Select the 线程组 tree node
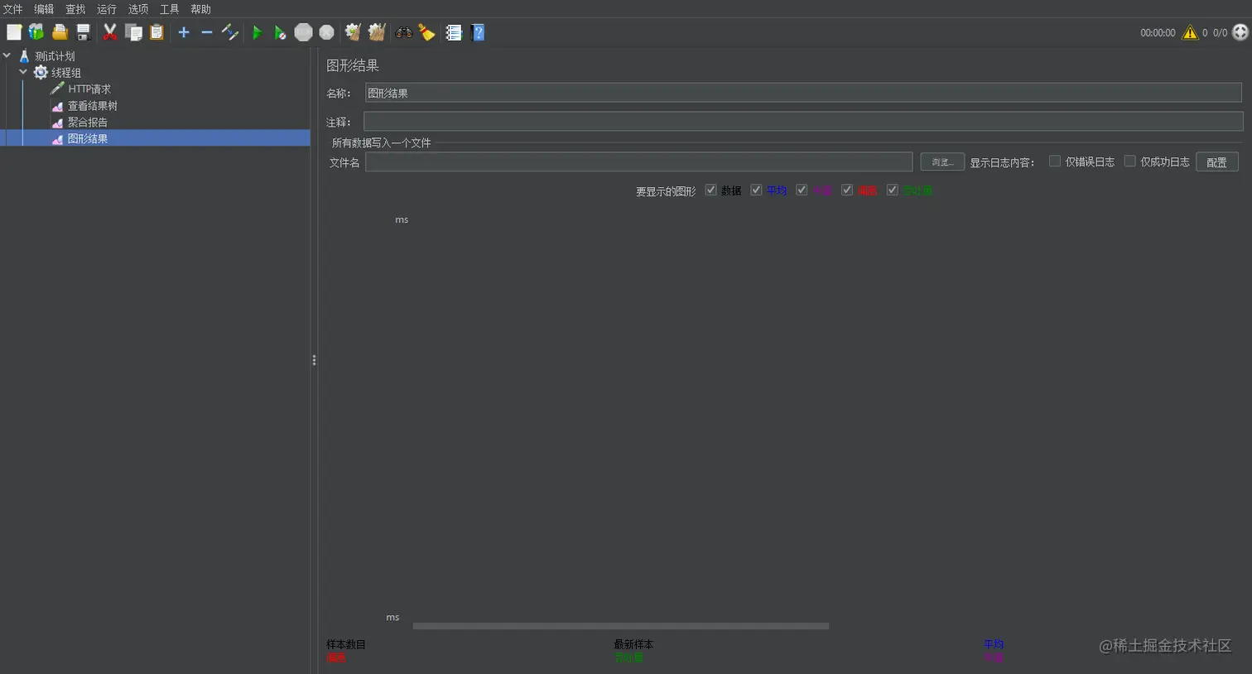 pyautogui.click(x=66, y=73)
